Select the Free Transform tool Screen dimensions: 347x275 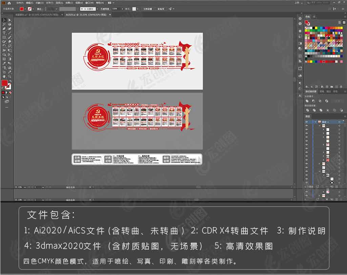9,50
